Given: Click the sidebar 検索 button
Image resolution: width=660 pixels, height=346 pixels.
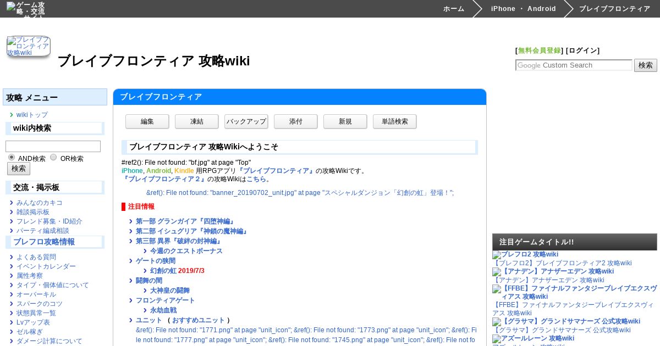Looking at the screenshot, I should pyautogui.click(x=19, y=169).
